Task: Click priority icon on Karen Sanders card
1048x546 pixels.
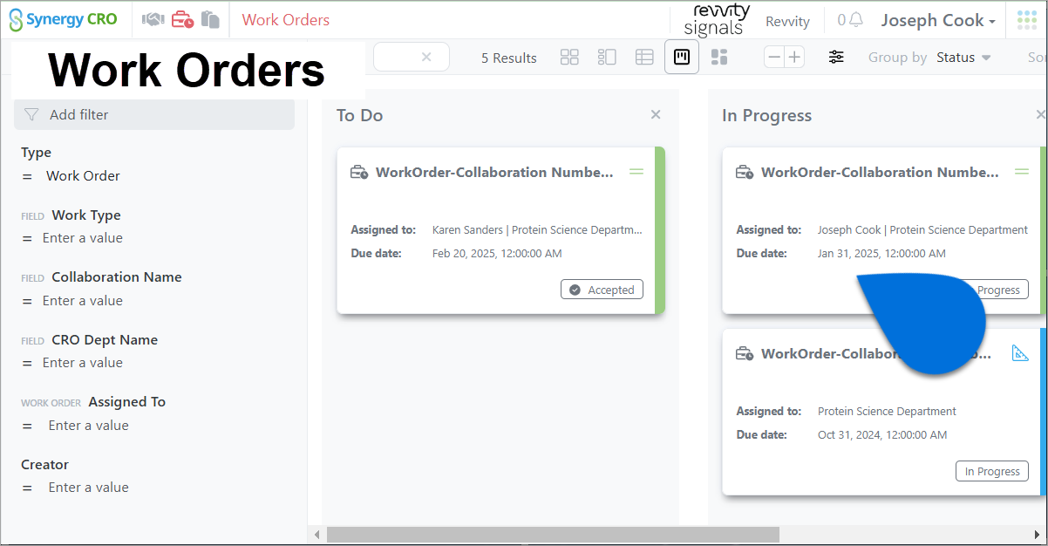Action: [x=636, y=172]
